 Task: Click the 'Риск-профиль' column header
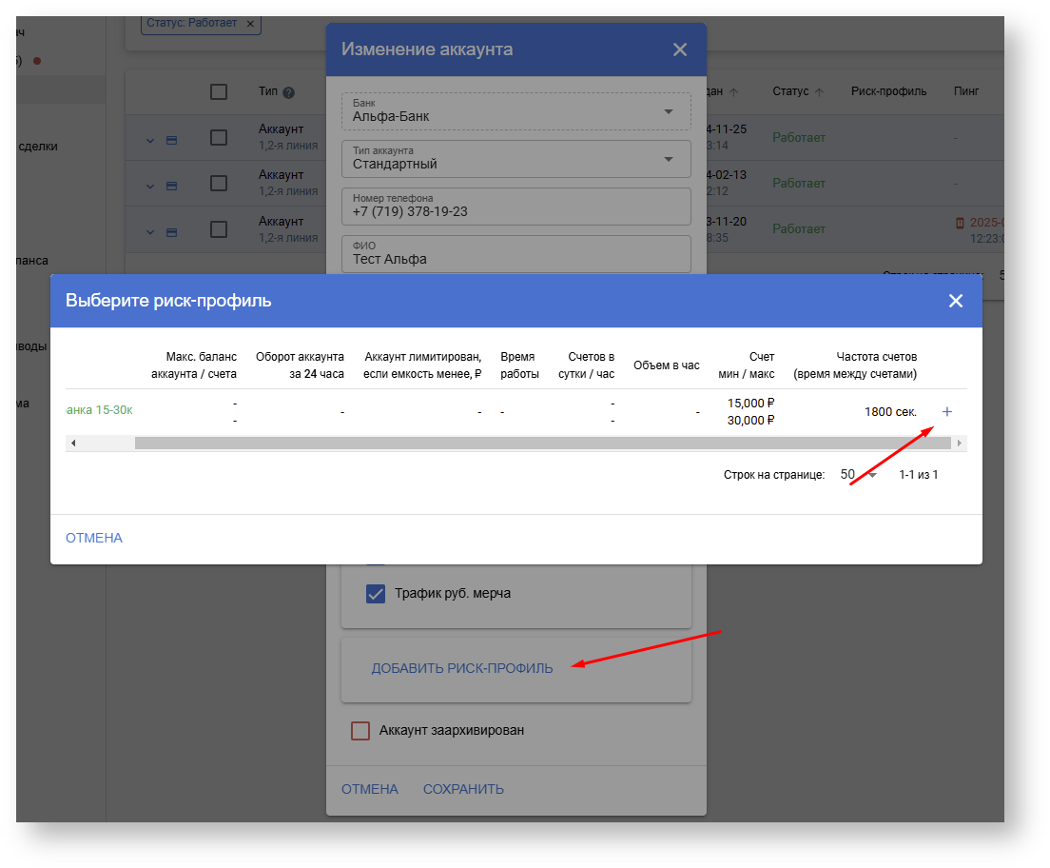pyautogui.click(x=888, y=91)
